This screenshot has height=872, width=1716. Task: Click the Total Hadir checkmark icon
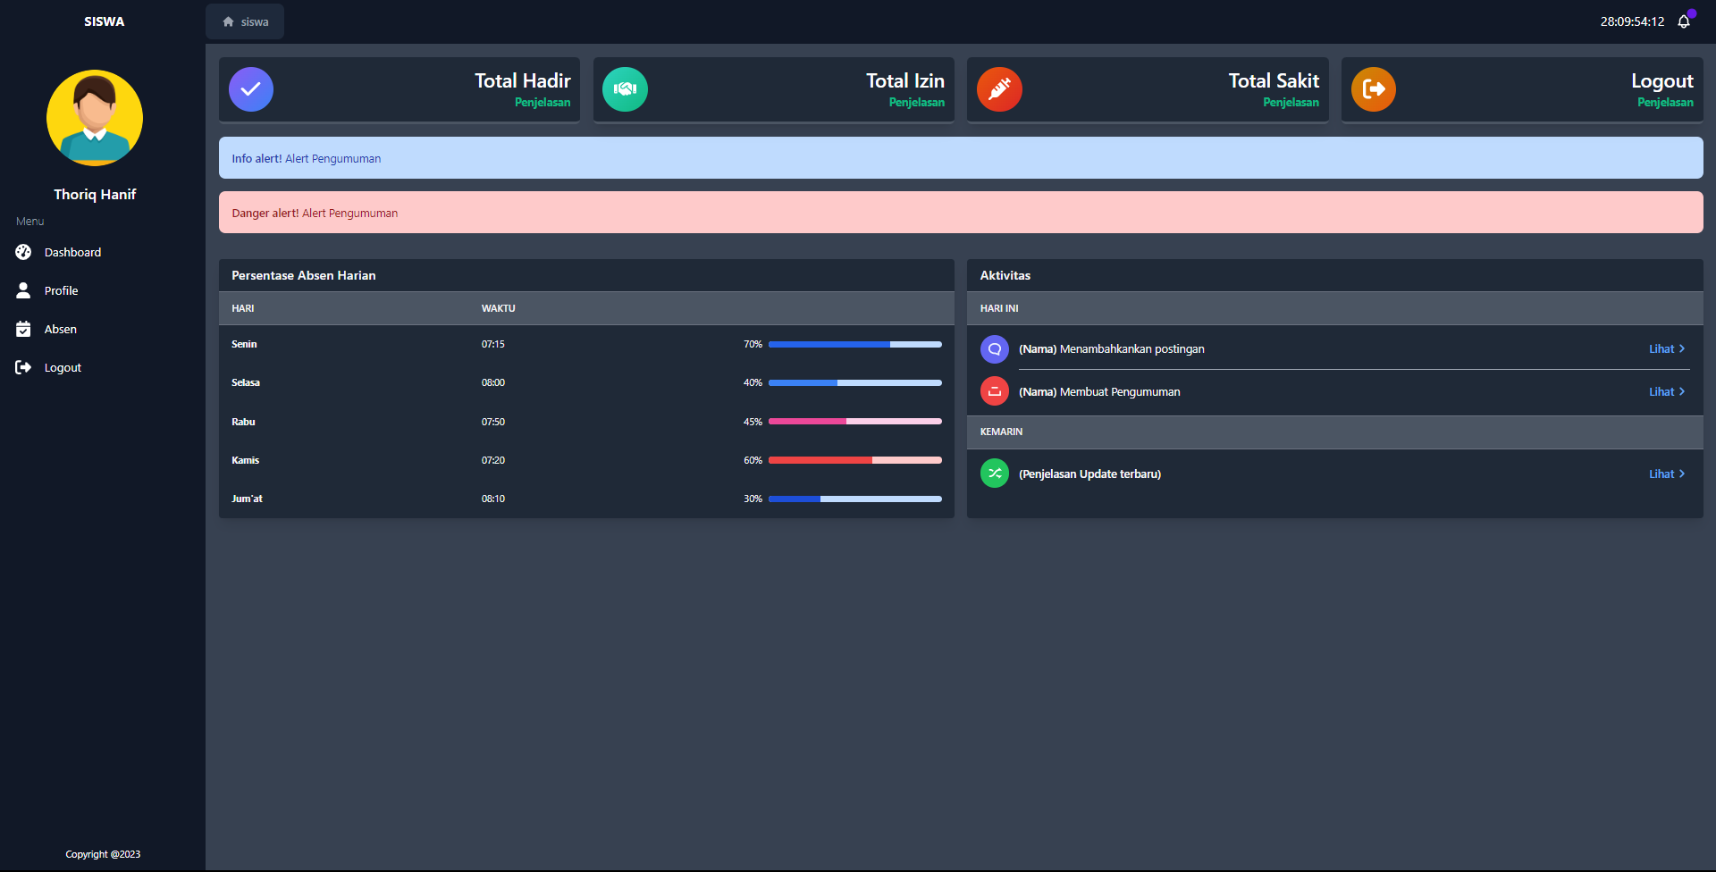(251, 89)
